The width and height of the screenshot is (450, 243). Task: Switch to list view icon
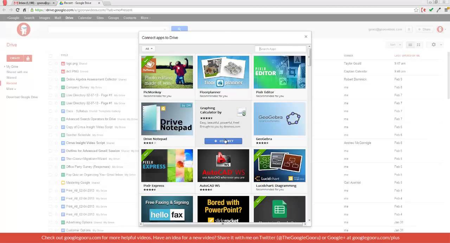click(410, 45)
